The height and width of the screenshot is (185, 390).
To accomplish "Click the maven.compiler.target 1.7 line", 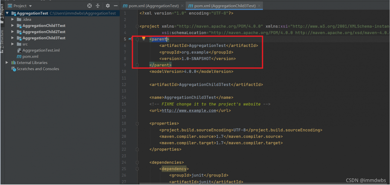I will (x=221, y=143).
